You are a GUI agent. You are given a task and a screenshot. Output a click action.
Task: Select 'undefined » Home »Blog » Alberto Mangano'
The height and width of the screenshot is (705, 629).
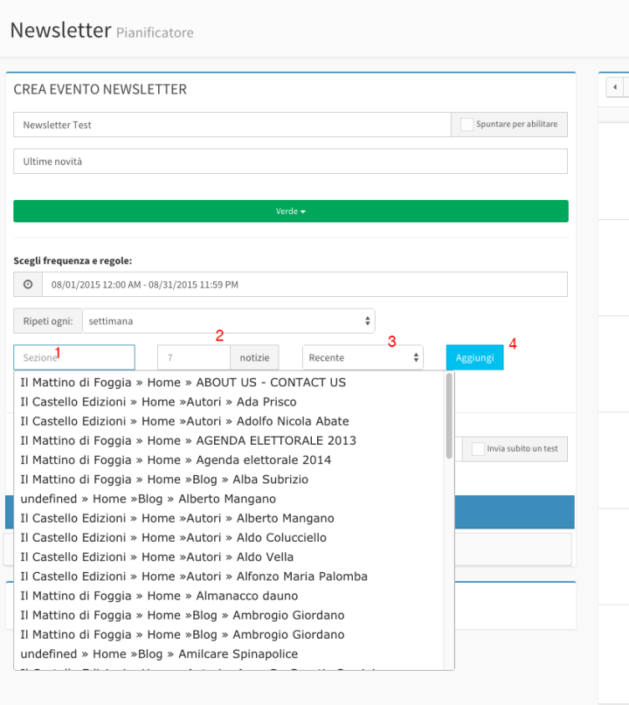coord(229,499)
